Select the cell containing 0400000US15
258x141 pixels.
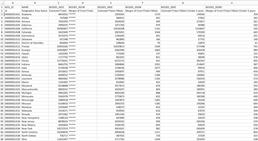13,54
